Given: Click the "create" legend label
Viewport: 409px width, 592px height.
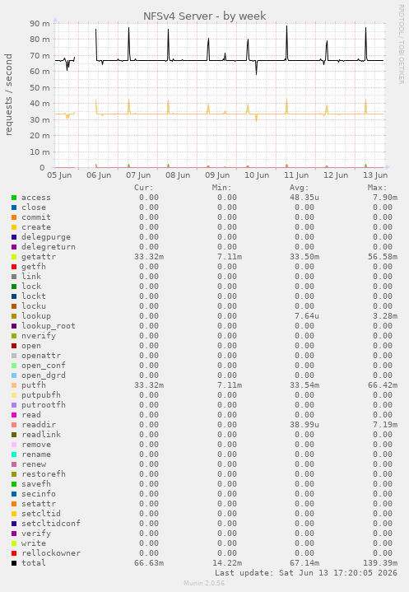Looking at the screenshot, I should click(x=36, y=227).
